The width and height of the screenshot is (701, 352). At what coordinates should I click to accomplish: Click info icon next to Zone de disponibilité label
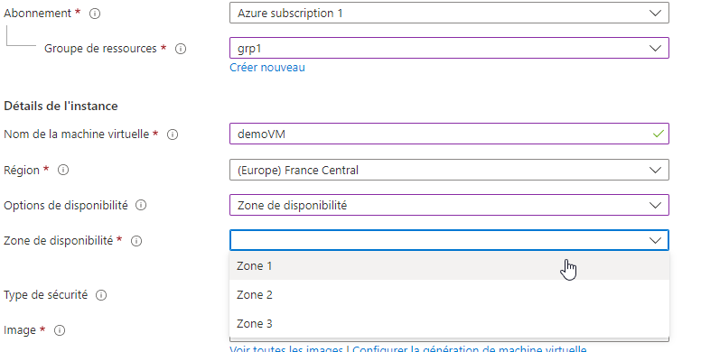(x=136, y=241)
